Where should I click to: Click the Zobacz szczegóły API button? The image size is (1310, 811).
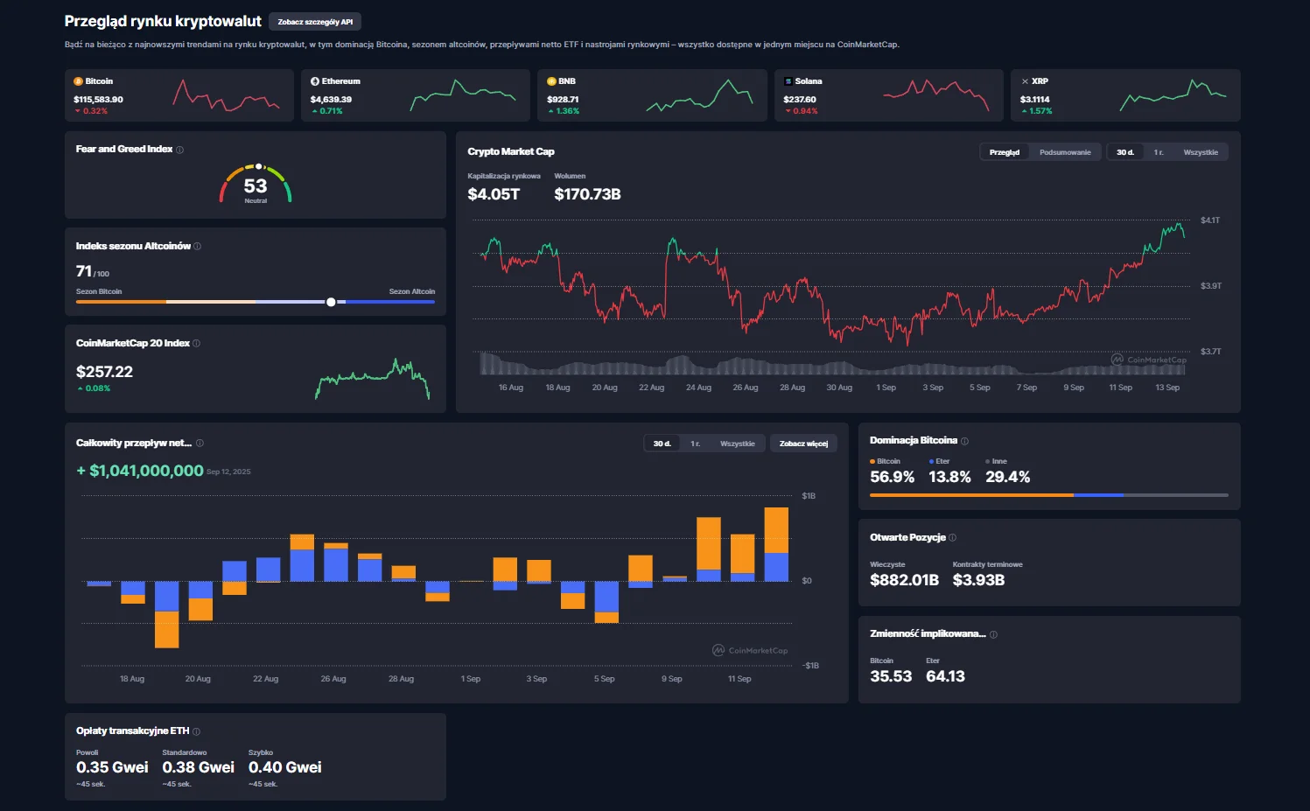315,22
